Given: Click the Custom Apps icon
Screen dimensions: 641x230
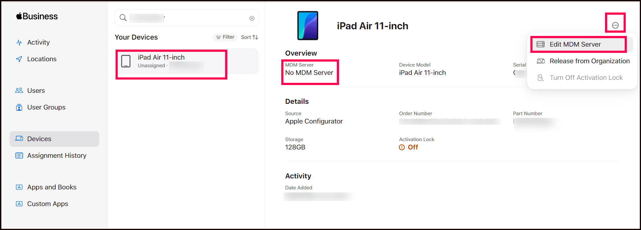Looking at the screenshot, I should 19,204.
